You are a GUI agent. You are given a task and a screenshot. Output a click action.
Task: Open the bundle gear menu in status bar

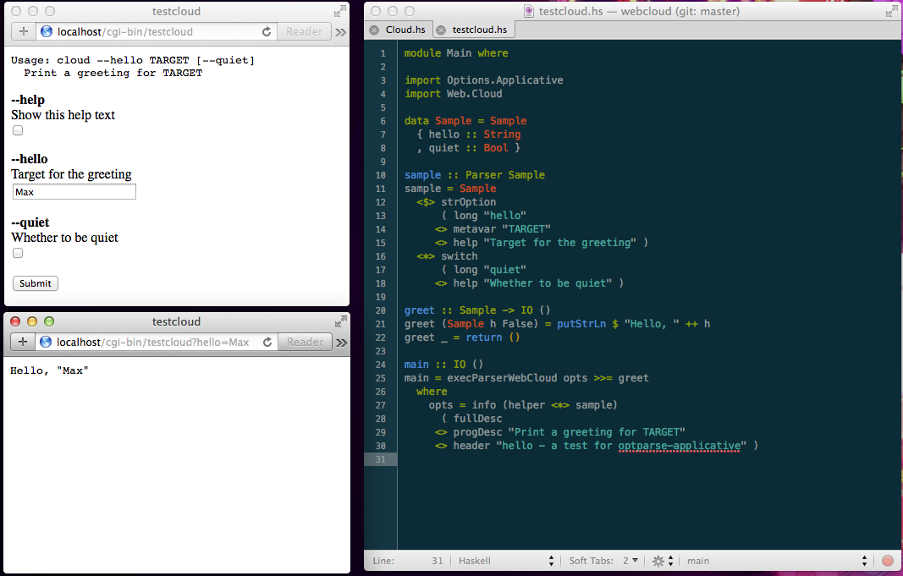tap(663, 561)
